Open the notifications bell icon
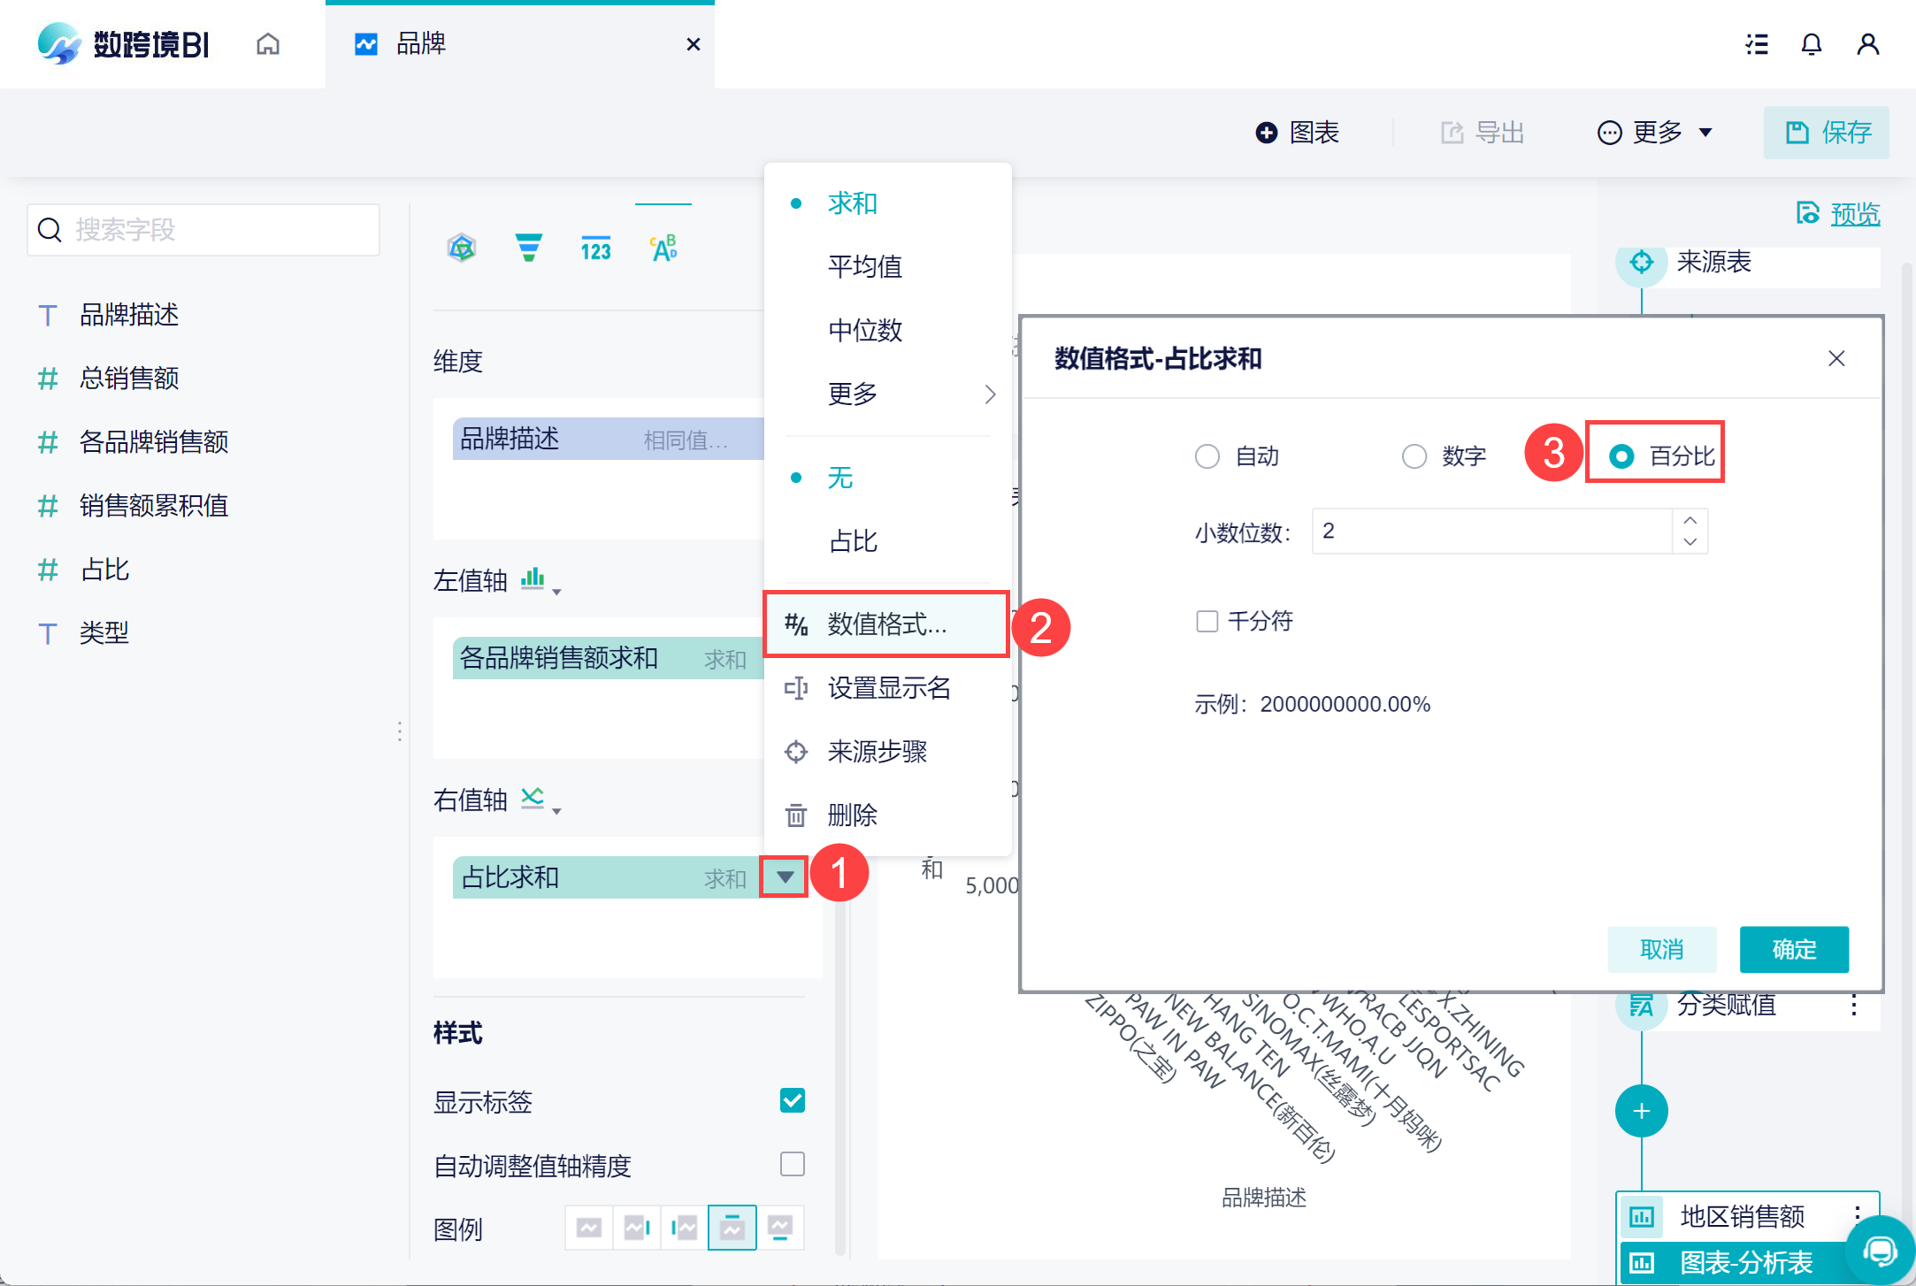The width and height of the screenshot is (1916, 1286). pyautogui.click(x=1811, y=44)
